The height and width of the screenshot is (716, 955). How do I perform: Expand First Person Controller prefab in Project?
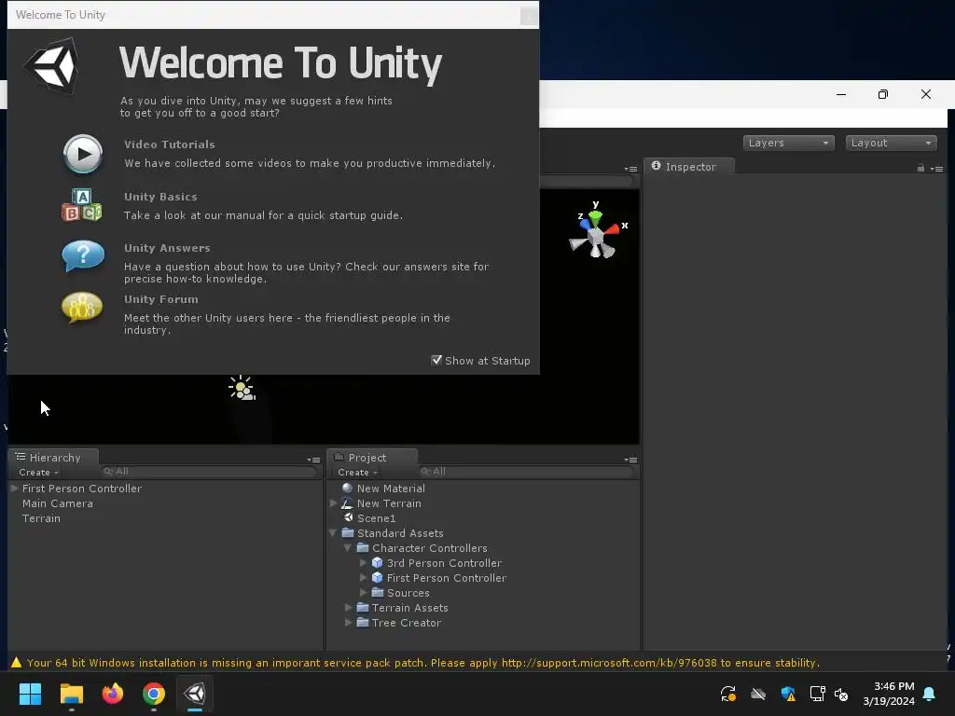click(363, 578)
